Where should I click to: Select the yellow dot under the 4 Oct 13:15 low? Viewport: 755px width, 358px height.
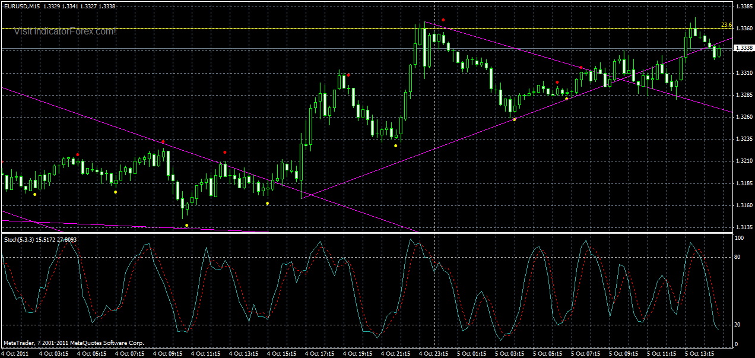pyautogui.click(x=267, y=202)
